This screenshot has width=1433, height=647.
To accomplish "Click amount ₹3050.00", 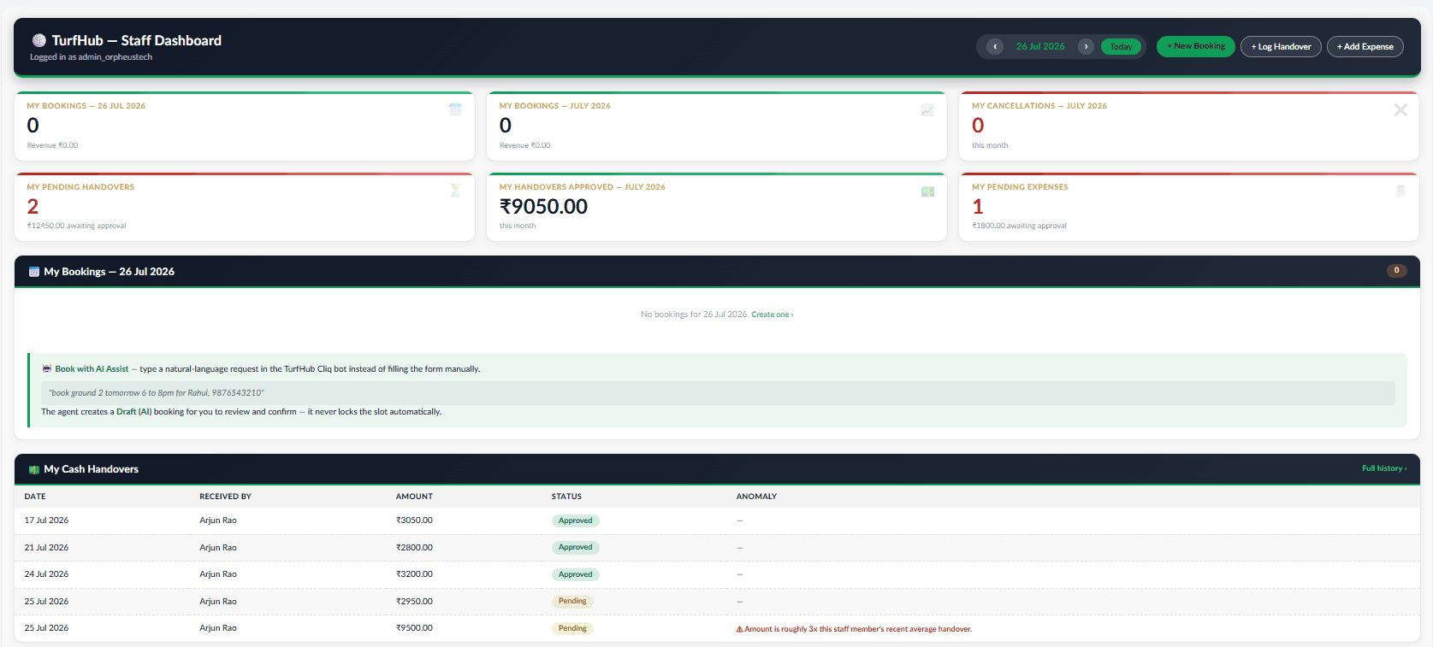I will click(x=414, y=521).
